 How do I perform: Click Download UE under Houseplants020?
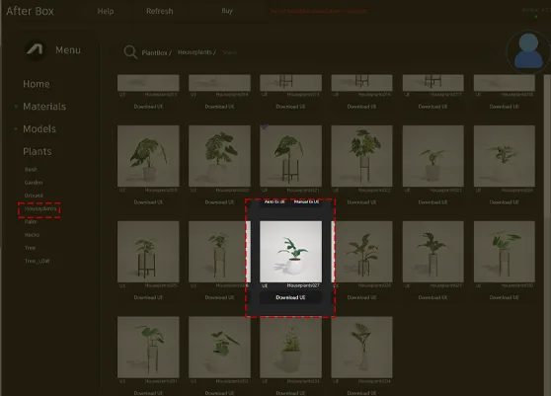[219, 202]
